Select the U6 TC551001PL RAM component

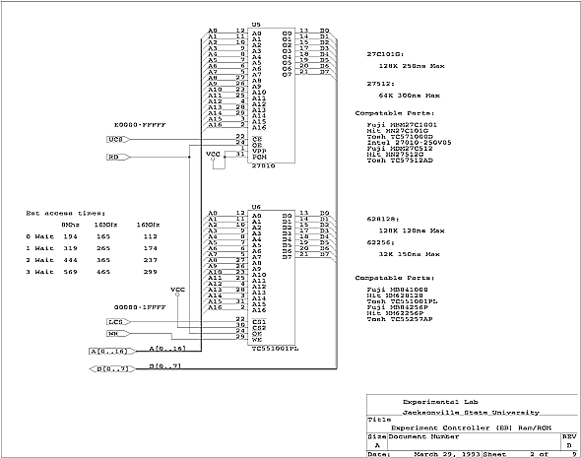click(272, 278)
